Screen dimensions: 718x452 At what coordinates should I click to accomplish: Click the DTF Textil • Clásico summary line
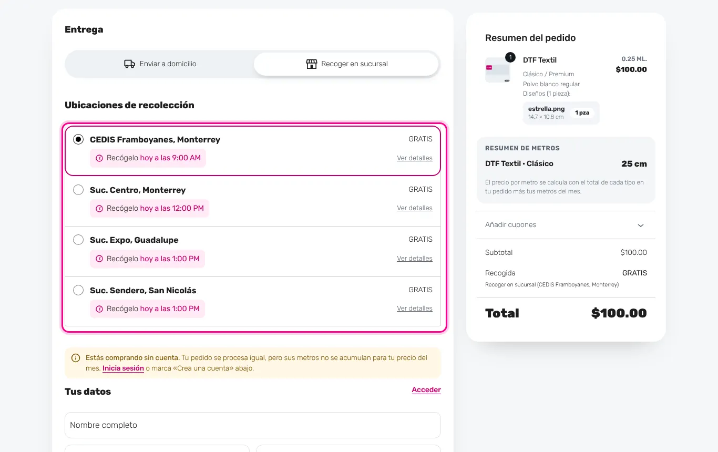(x=519, y=164)
